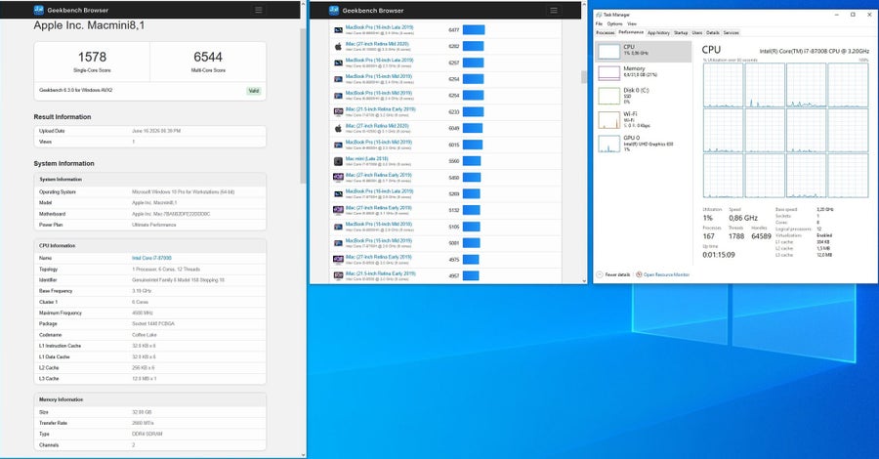Click the MacBook icon in the 6015 score row
This screenshot has height=459, width=879.
(338, 145)
